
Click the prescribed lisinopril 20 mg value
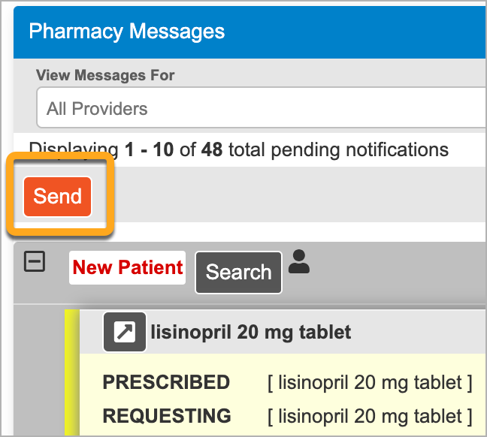[x=370, y=382]
